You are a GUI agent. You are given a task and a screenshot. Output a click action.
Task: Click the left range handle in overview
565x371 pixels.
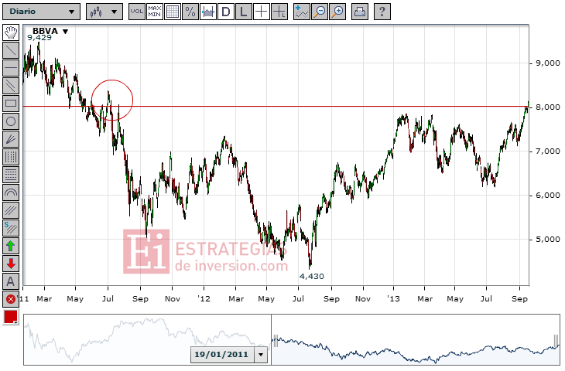(x=276, y=341)
